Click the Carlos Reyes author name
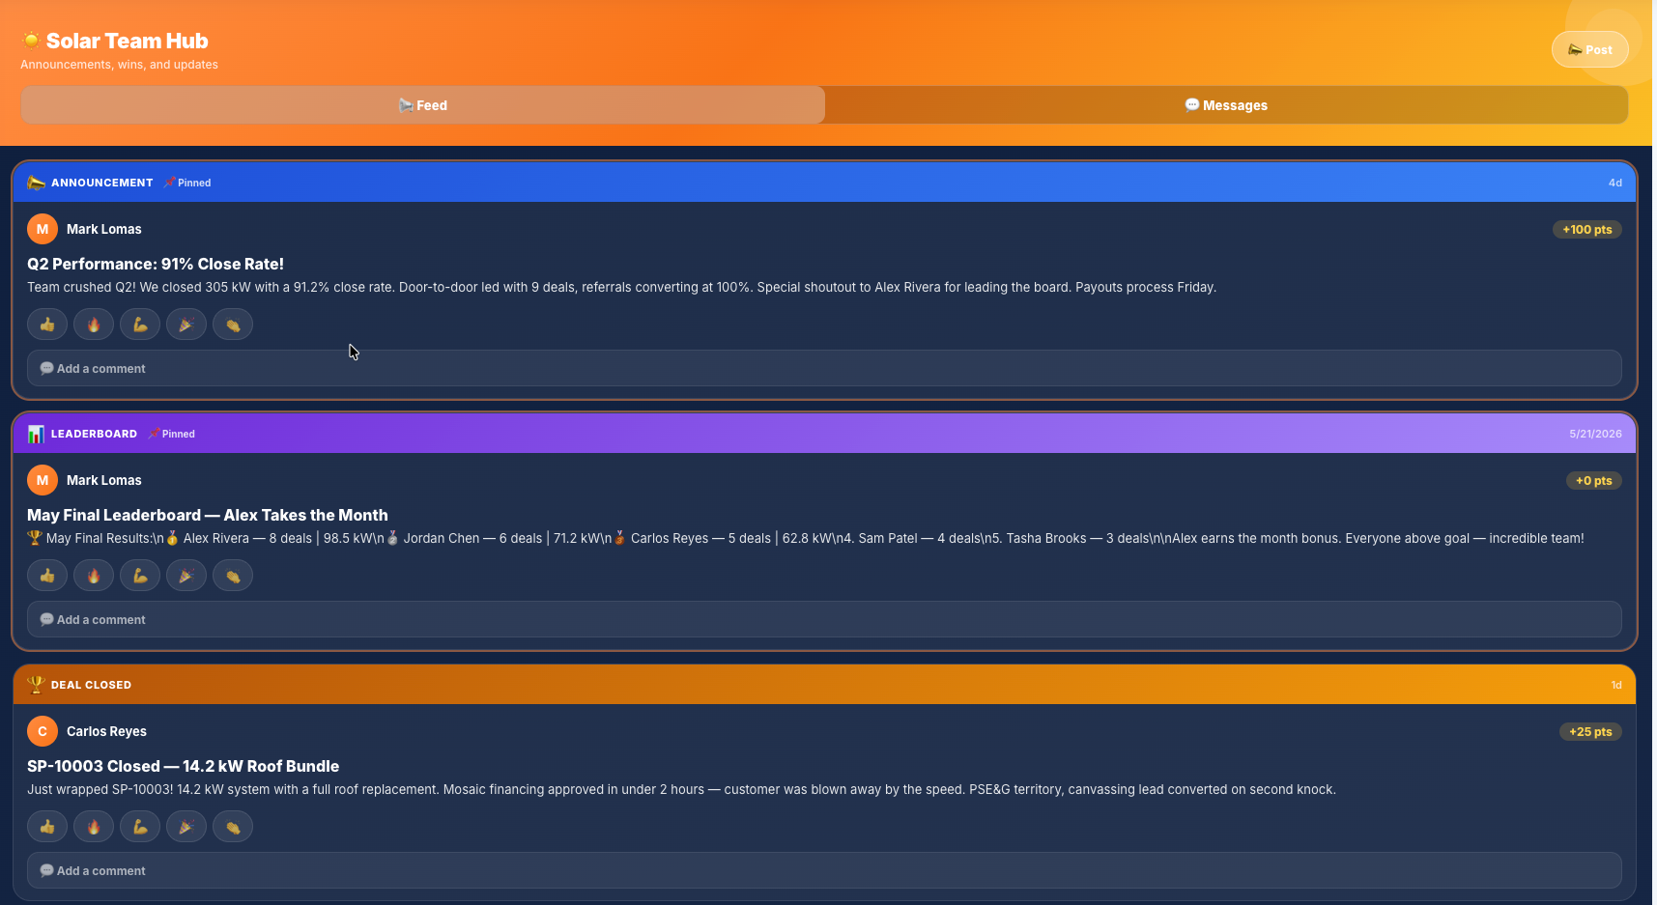Screen dimensions: 1657x905 106,731
